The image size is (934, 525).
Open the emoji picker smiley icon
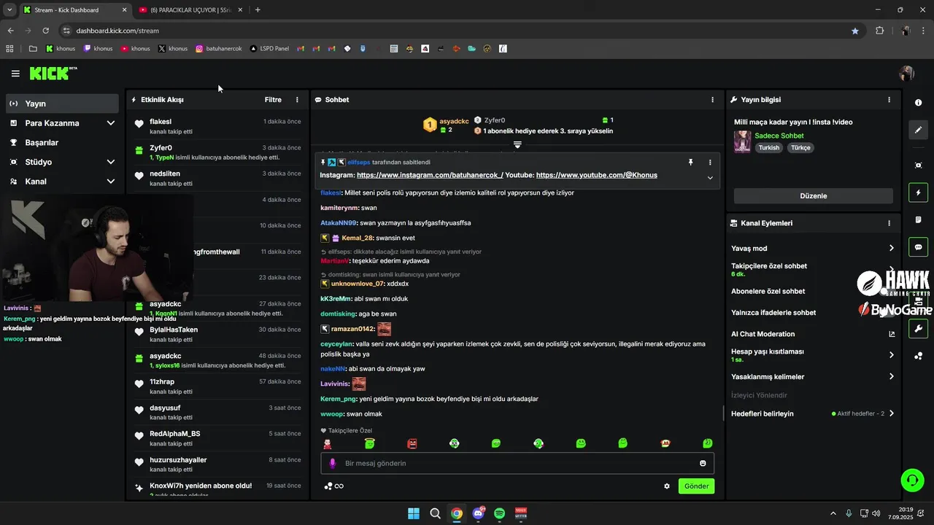[703, 463]
